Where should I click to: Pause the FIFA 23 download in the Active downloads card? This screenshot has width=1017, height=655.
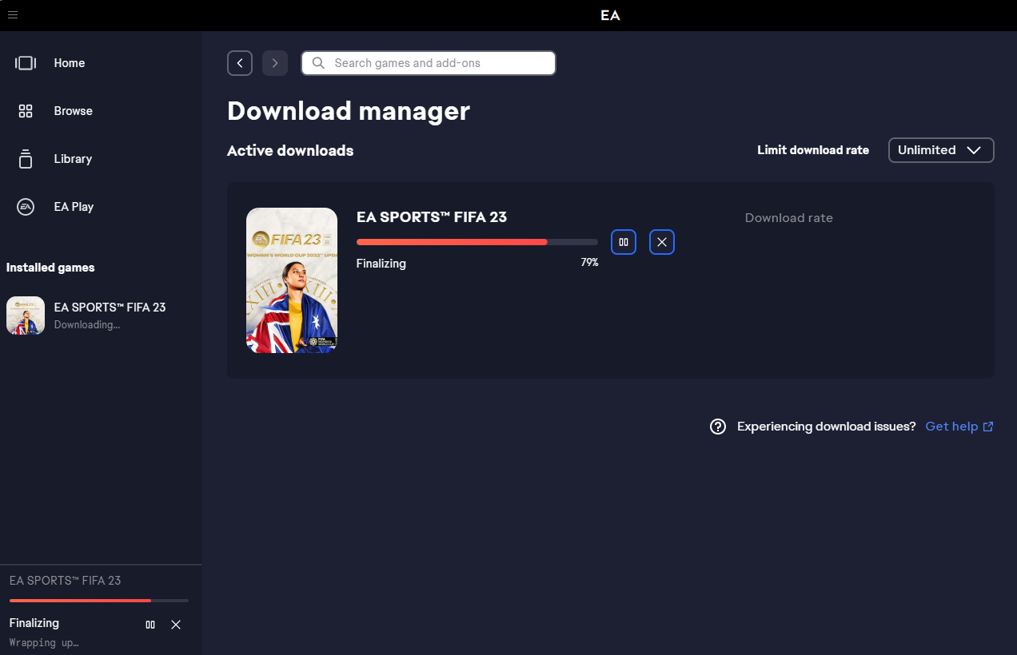(624, 242)
